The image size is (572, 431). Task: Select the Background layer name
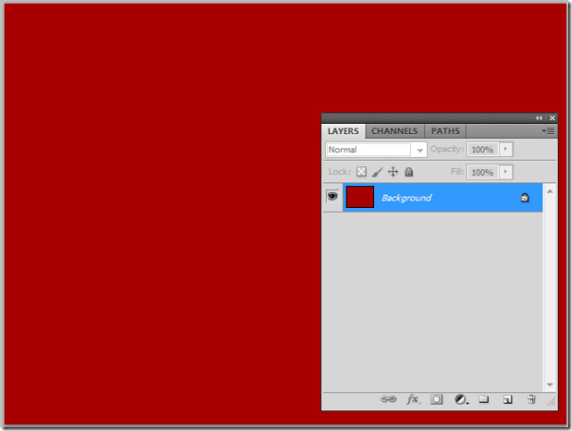click(x=407, y=198)
